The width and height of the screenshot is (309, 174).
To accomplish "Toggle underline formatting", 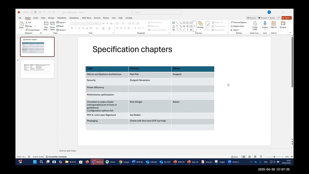I will (79, 28).
